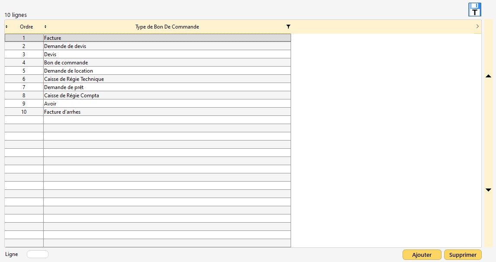Click the sort arrows beside Ordre column
This screenshot has width=496, height=262.
[6, 27]
